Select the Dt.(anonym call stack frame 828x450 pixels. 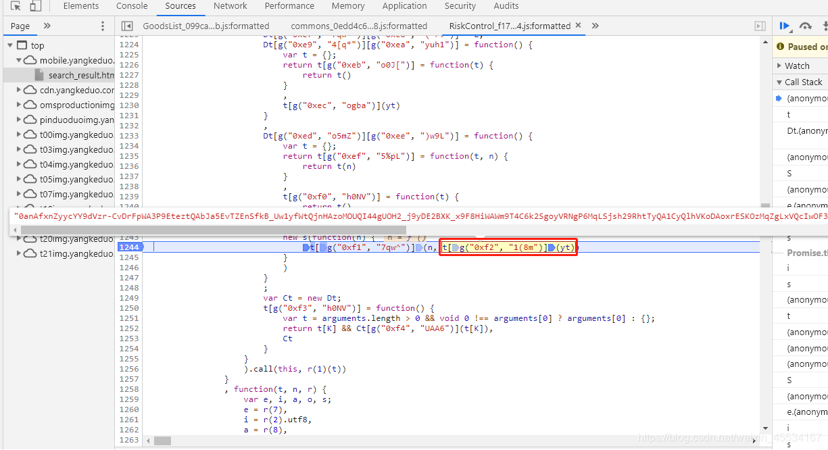(807, 130)
